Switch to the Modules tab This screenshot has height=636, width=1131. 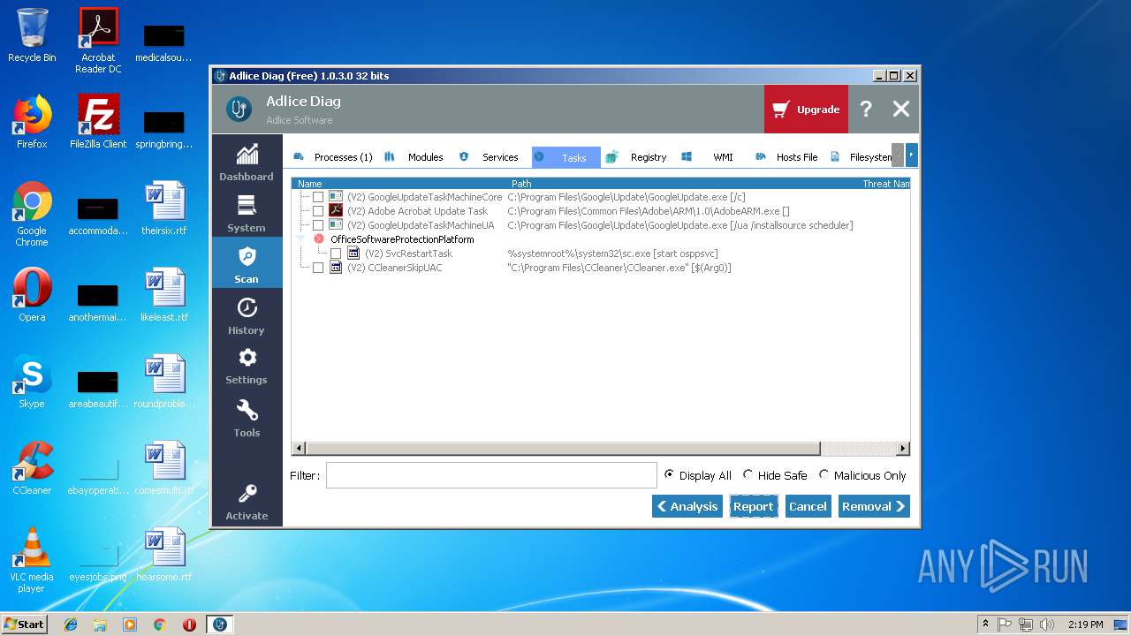click(414, 157)
